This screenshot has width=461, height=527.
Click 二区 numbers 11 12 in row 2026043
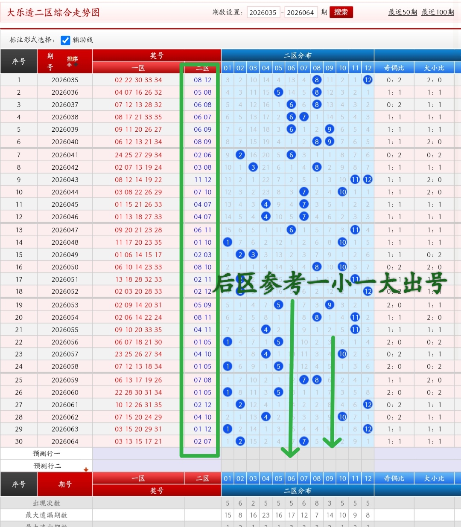203,180
